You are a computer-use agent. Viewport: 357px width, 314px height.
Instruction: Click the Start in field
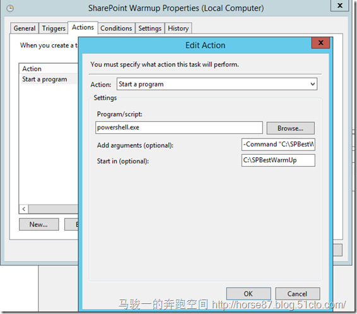point(278,160)
